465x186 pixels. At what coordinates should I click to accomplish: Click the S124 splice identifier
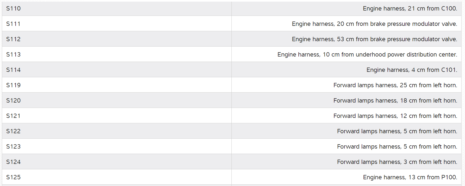coord(13,162)
